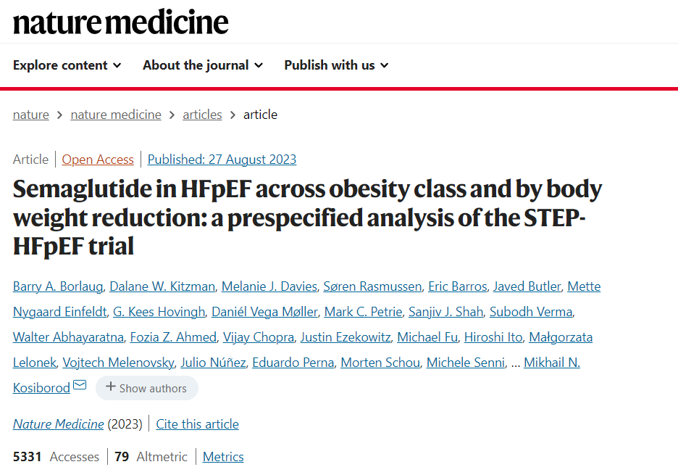678x467 pixels.
Task: Expand the Explore content menu
Action: click(67, 65)
